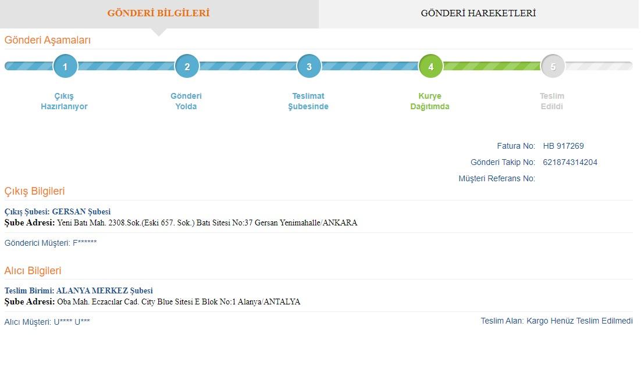Select the step 3 circle marker
The width and height of the screenshot is (644, 366).
309,66
